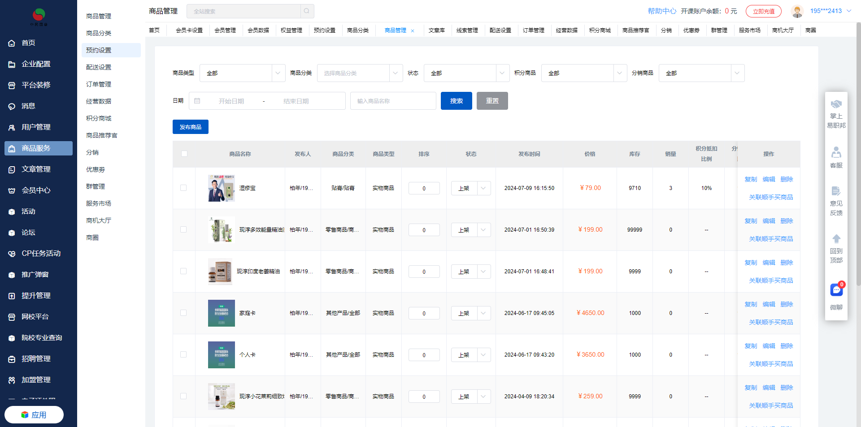861x427 pixels.
Task: Click the 发布商品 button
Action: point(191,127)
